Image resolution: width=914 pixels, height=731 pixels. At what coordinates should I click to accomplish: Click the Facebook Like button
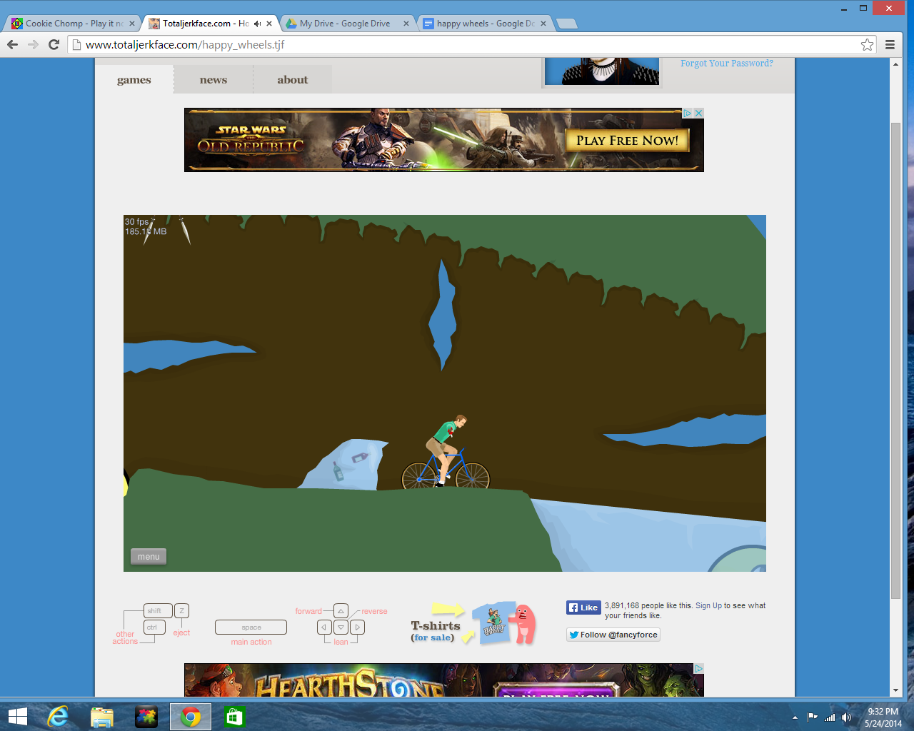pyautogui.click(x=583, y=608)
